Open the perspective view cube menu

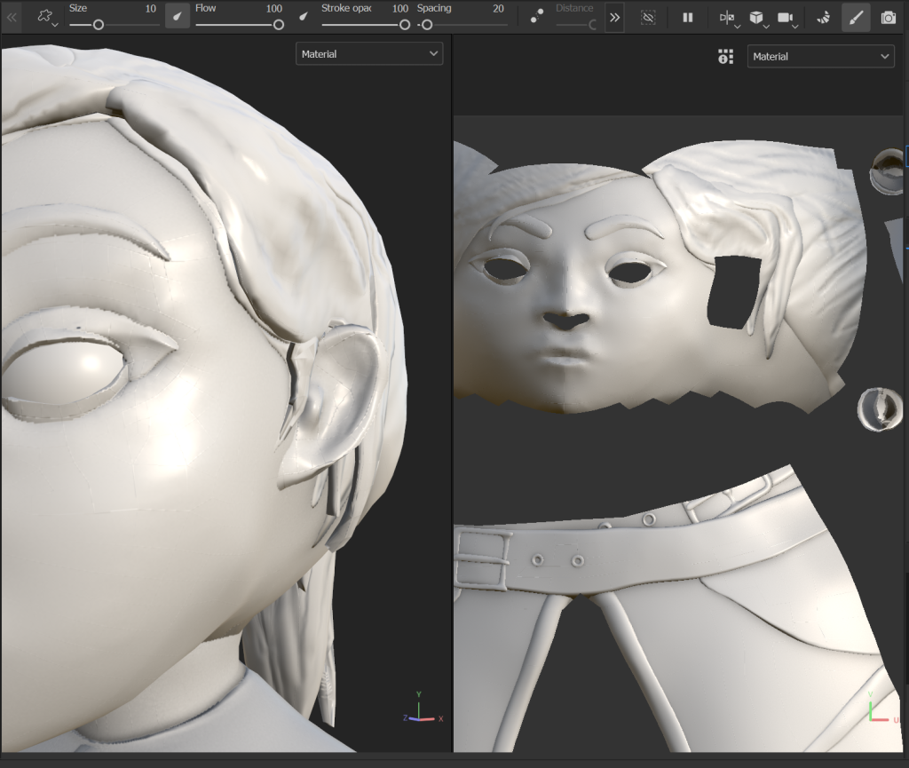click(x=757, y=17)
